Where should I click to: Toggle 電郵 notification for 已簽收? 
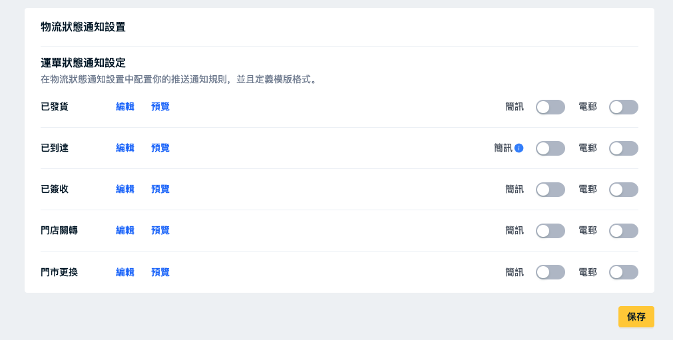tap(624, 190)
